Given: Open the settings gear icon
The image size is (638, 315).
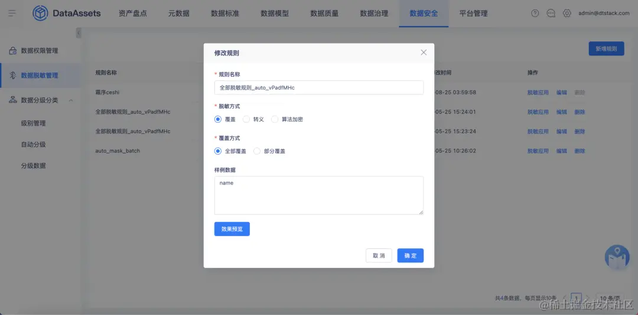Looking at the screenshot, I should (x=567, y=14).
